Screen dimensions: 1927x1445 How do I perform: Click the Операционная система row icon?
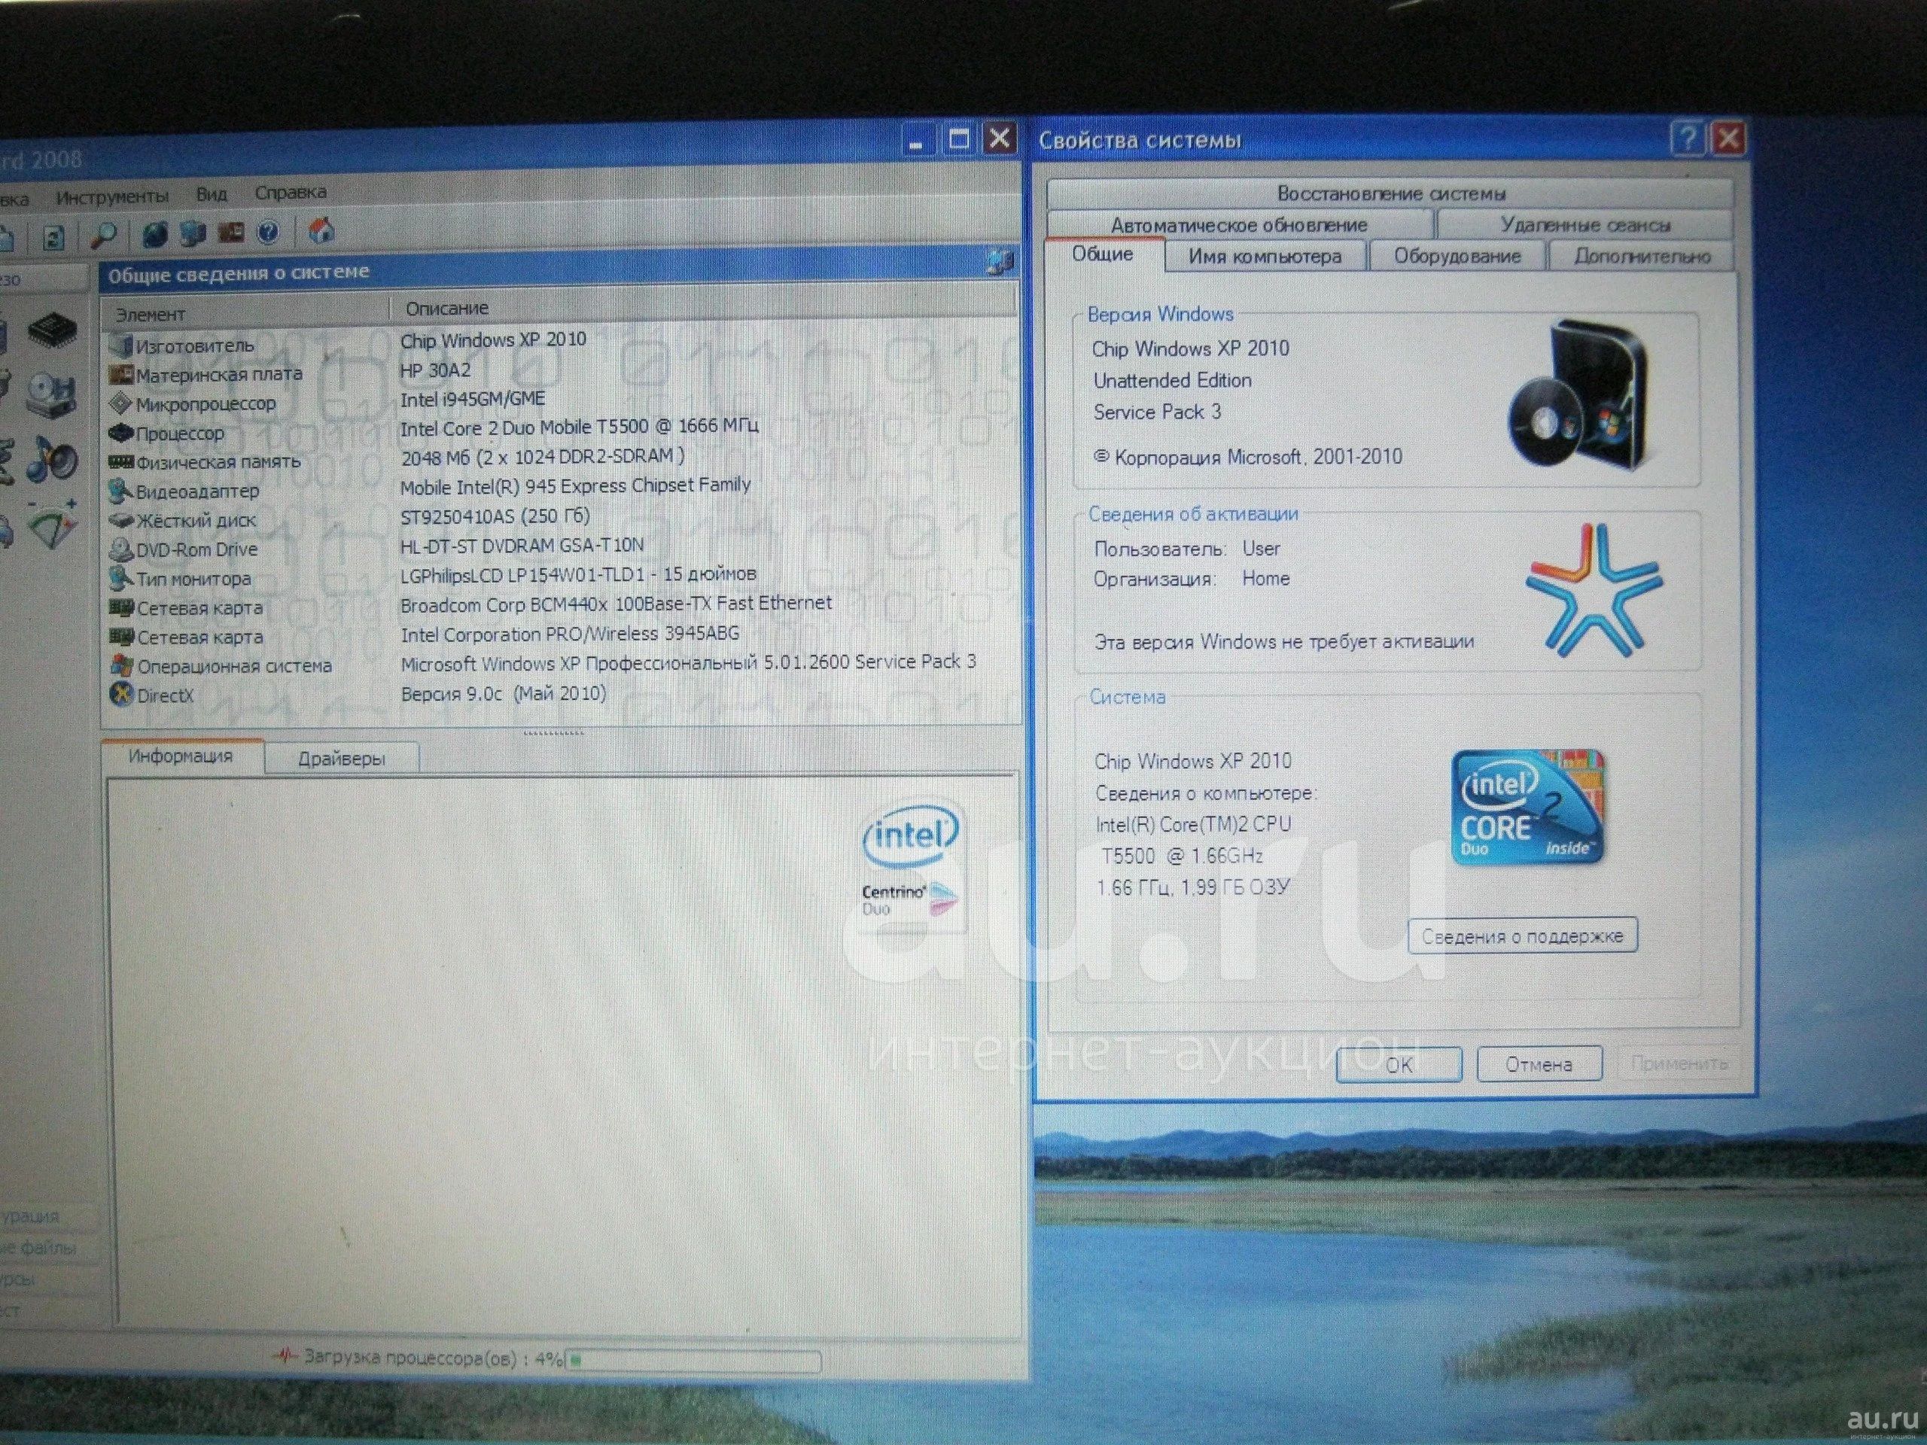(x=122, y=666)
